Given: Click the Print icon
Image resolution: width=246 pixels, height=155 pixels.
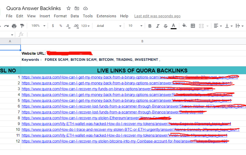Looking at the screenshot, I should click(x=14, y=26).
